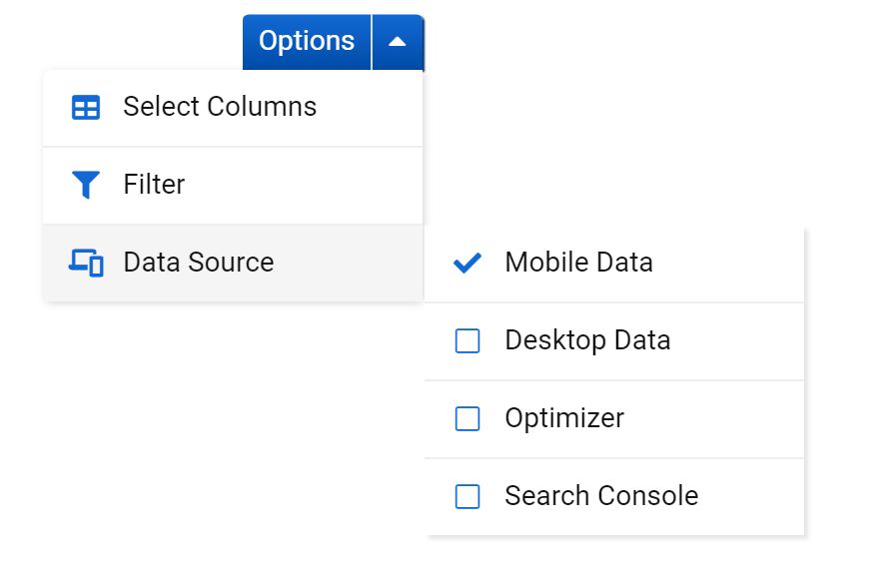This screenshot has width=886, height=573.
Task: Tick the Optimizer checkbox
Action: coord(467,418)
